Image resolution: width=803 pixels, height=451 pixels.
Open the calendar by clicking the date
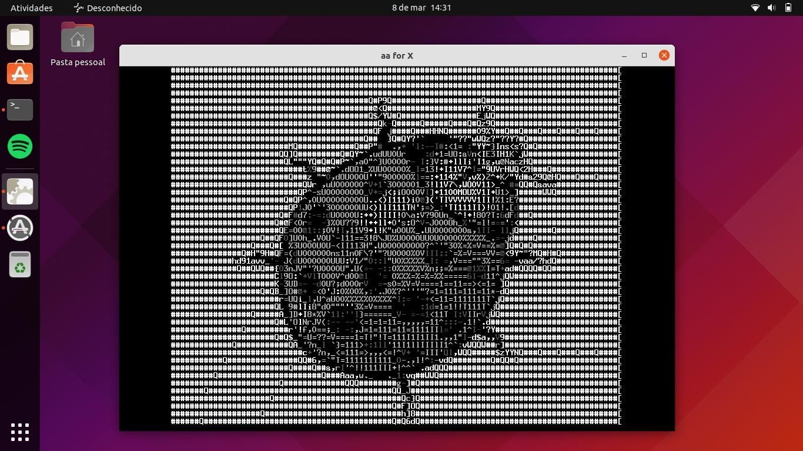422,8
